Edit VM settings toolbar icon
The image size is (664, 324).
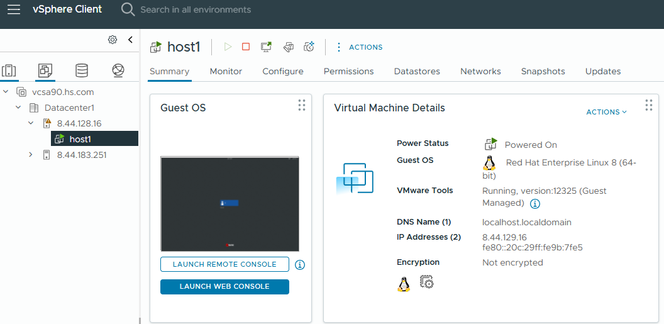pyautogui.click(x=289, y=47)
